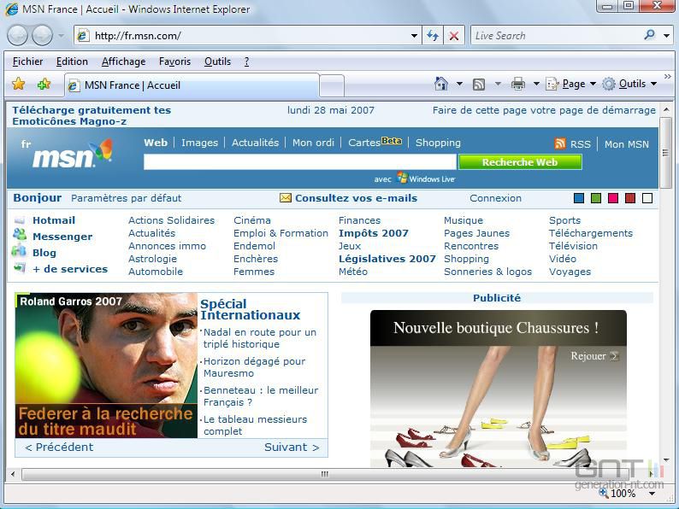Click the Nouvelle boutique Chaussures advertisement
The height and width of the screenshot is (509, 679).
(x=499, y=389)
